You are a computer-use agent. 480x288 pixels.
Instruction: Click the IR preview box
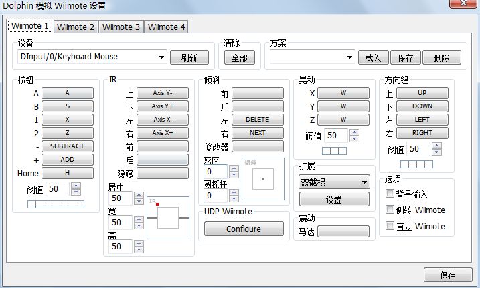[x=168, y=218]
